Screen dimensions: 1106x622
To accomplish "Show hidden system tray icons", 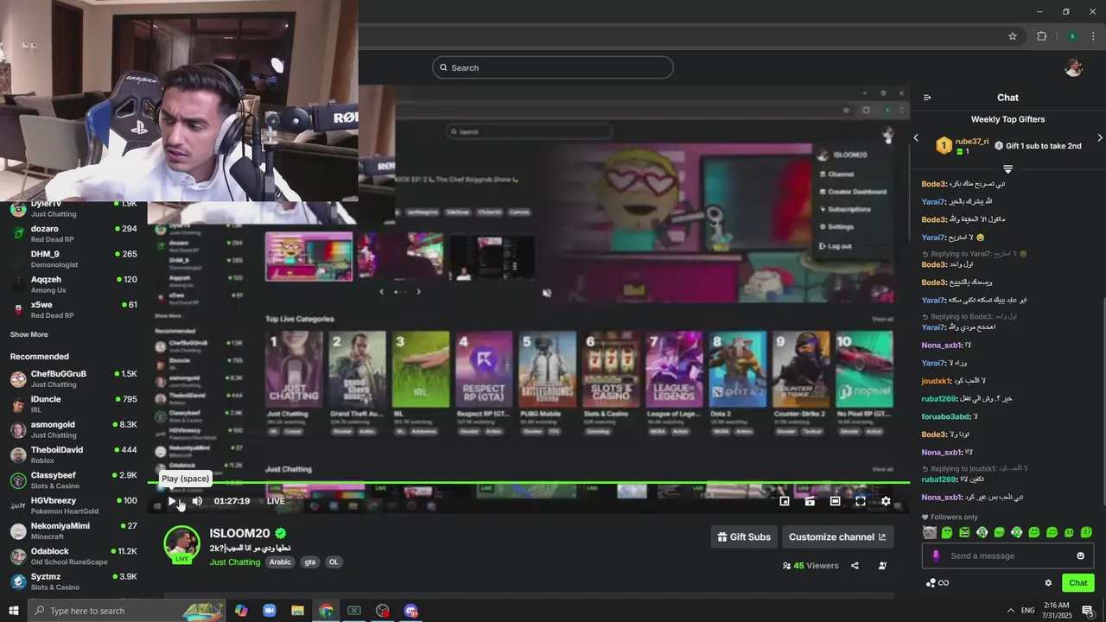I will click(1011, 611).
